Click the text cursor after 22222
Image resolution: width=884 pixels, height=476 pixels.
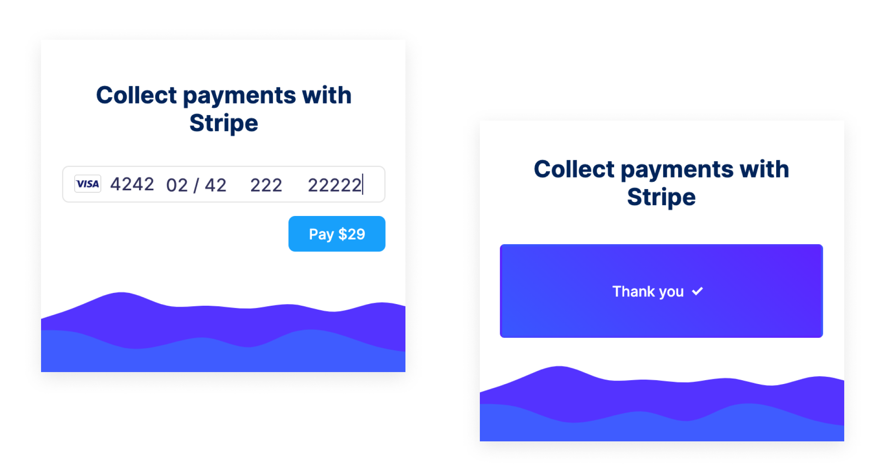click(363, 184)
